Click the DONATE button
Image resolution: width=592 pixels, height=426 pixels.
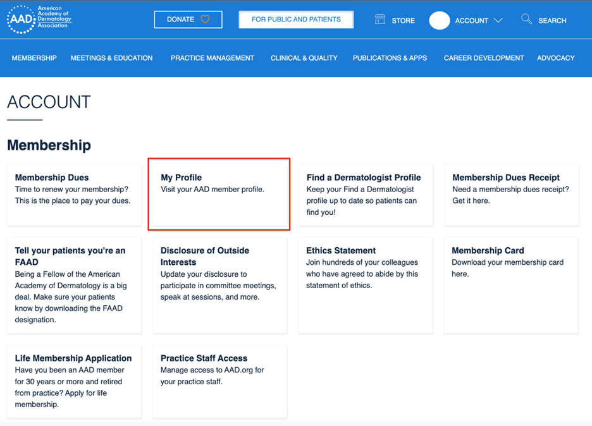[x=188, y=19]
